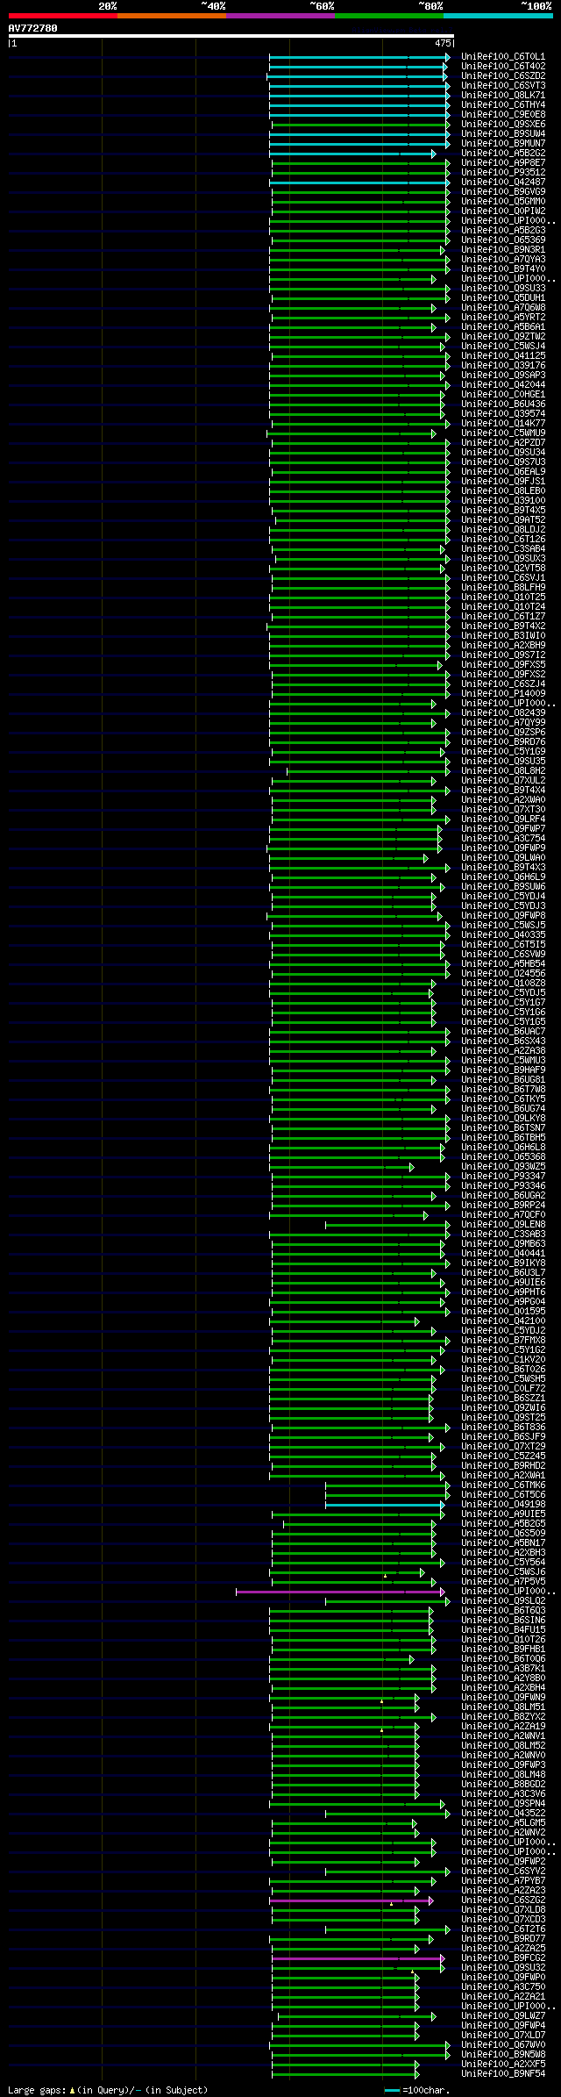
Task: Select the UniRef100_Q9SU33 label
Action: (x=503, y=288)
